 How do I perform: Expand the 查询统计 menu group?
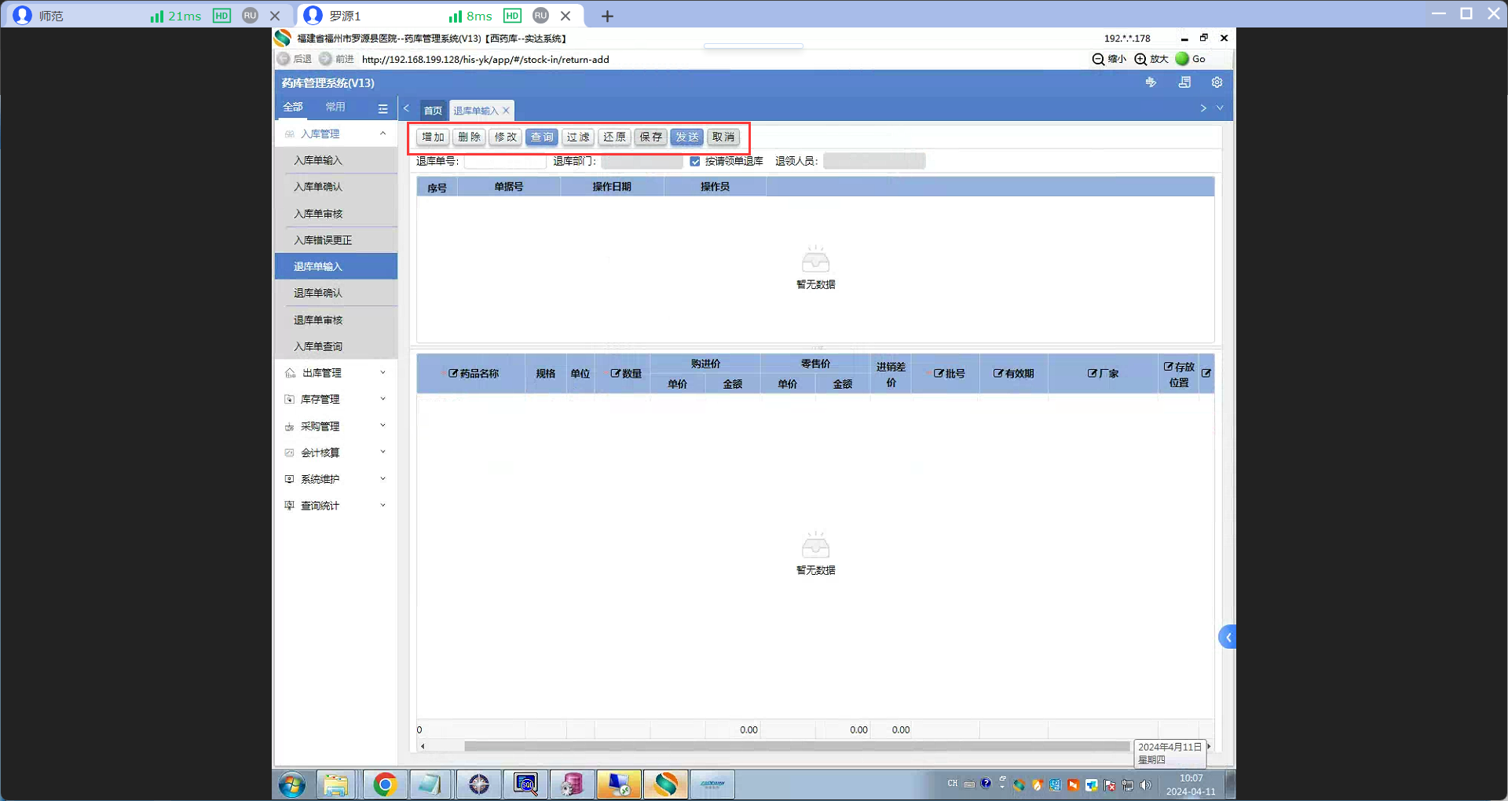[382, 506]
